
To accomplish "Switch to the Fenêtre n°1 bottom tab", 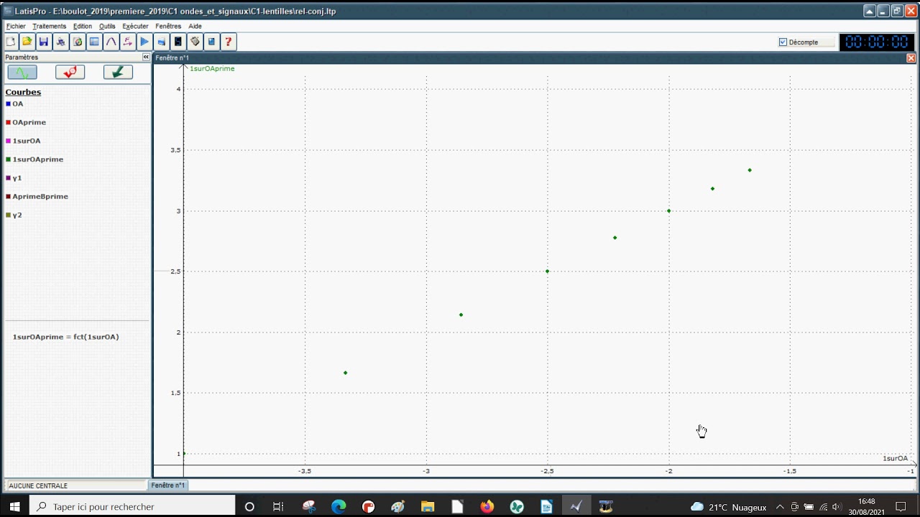I will (x=168, y=485).
